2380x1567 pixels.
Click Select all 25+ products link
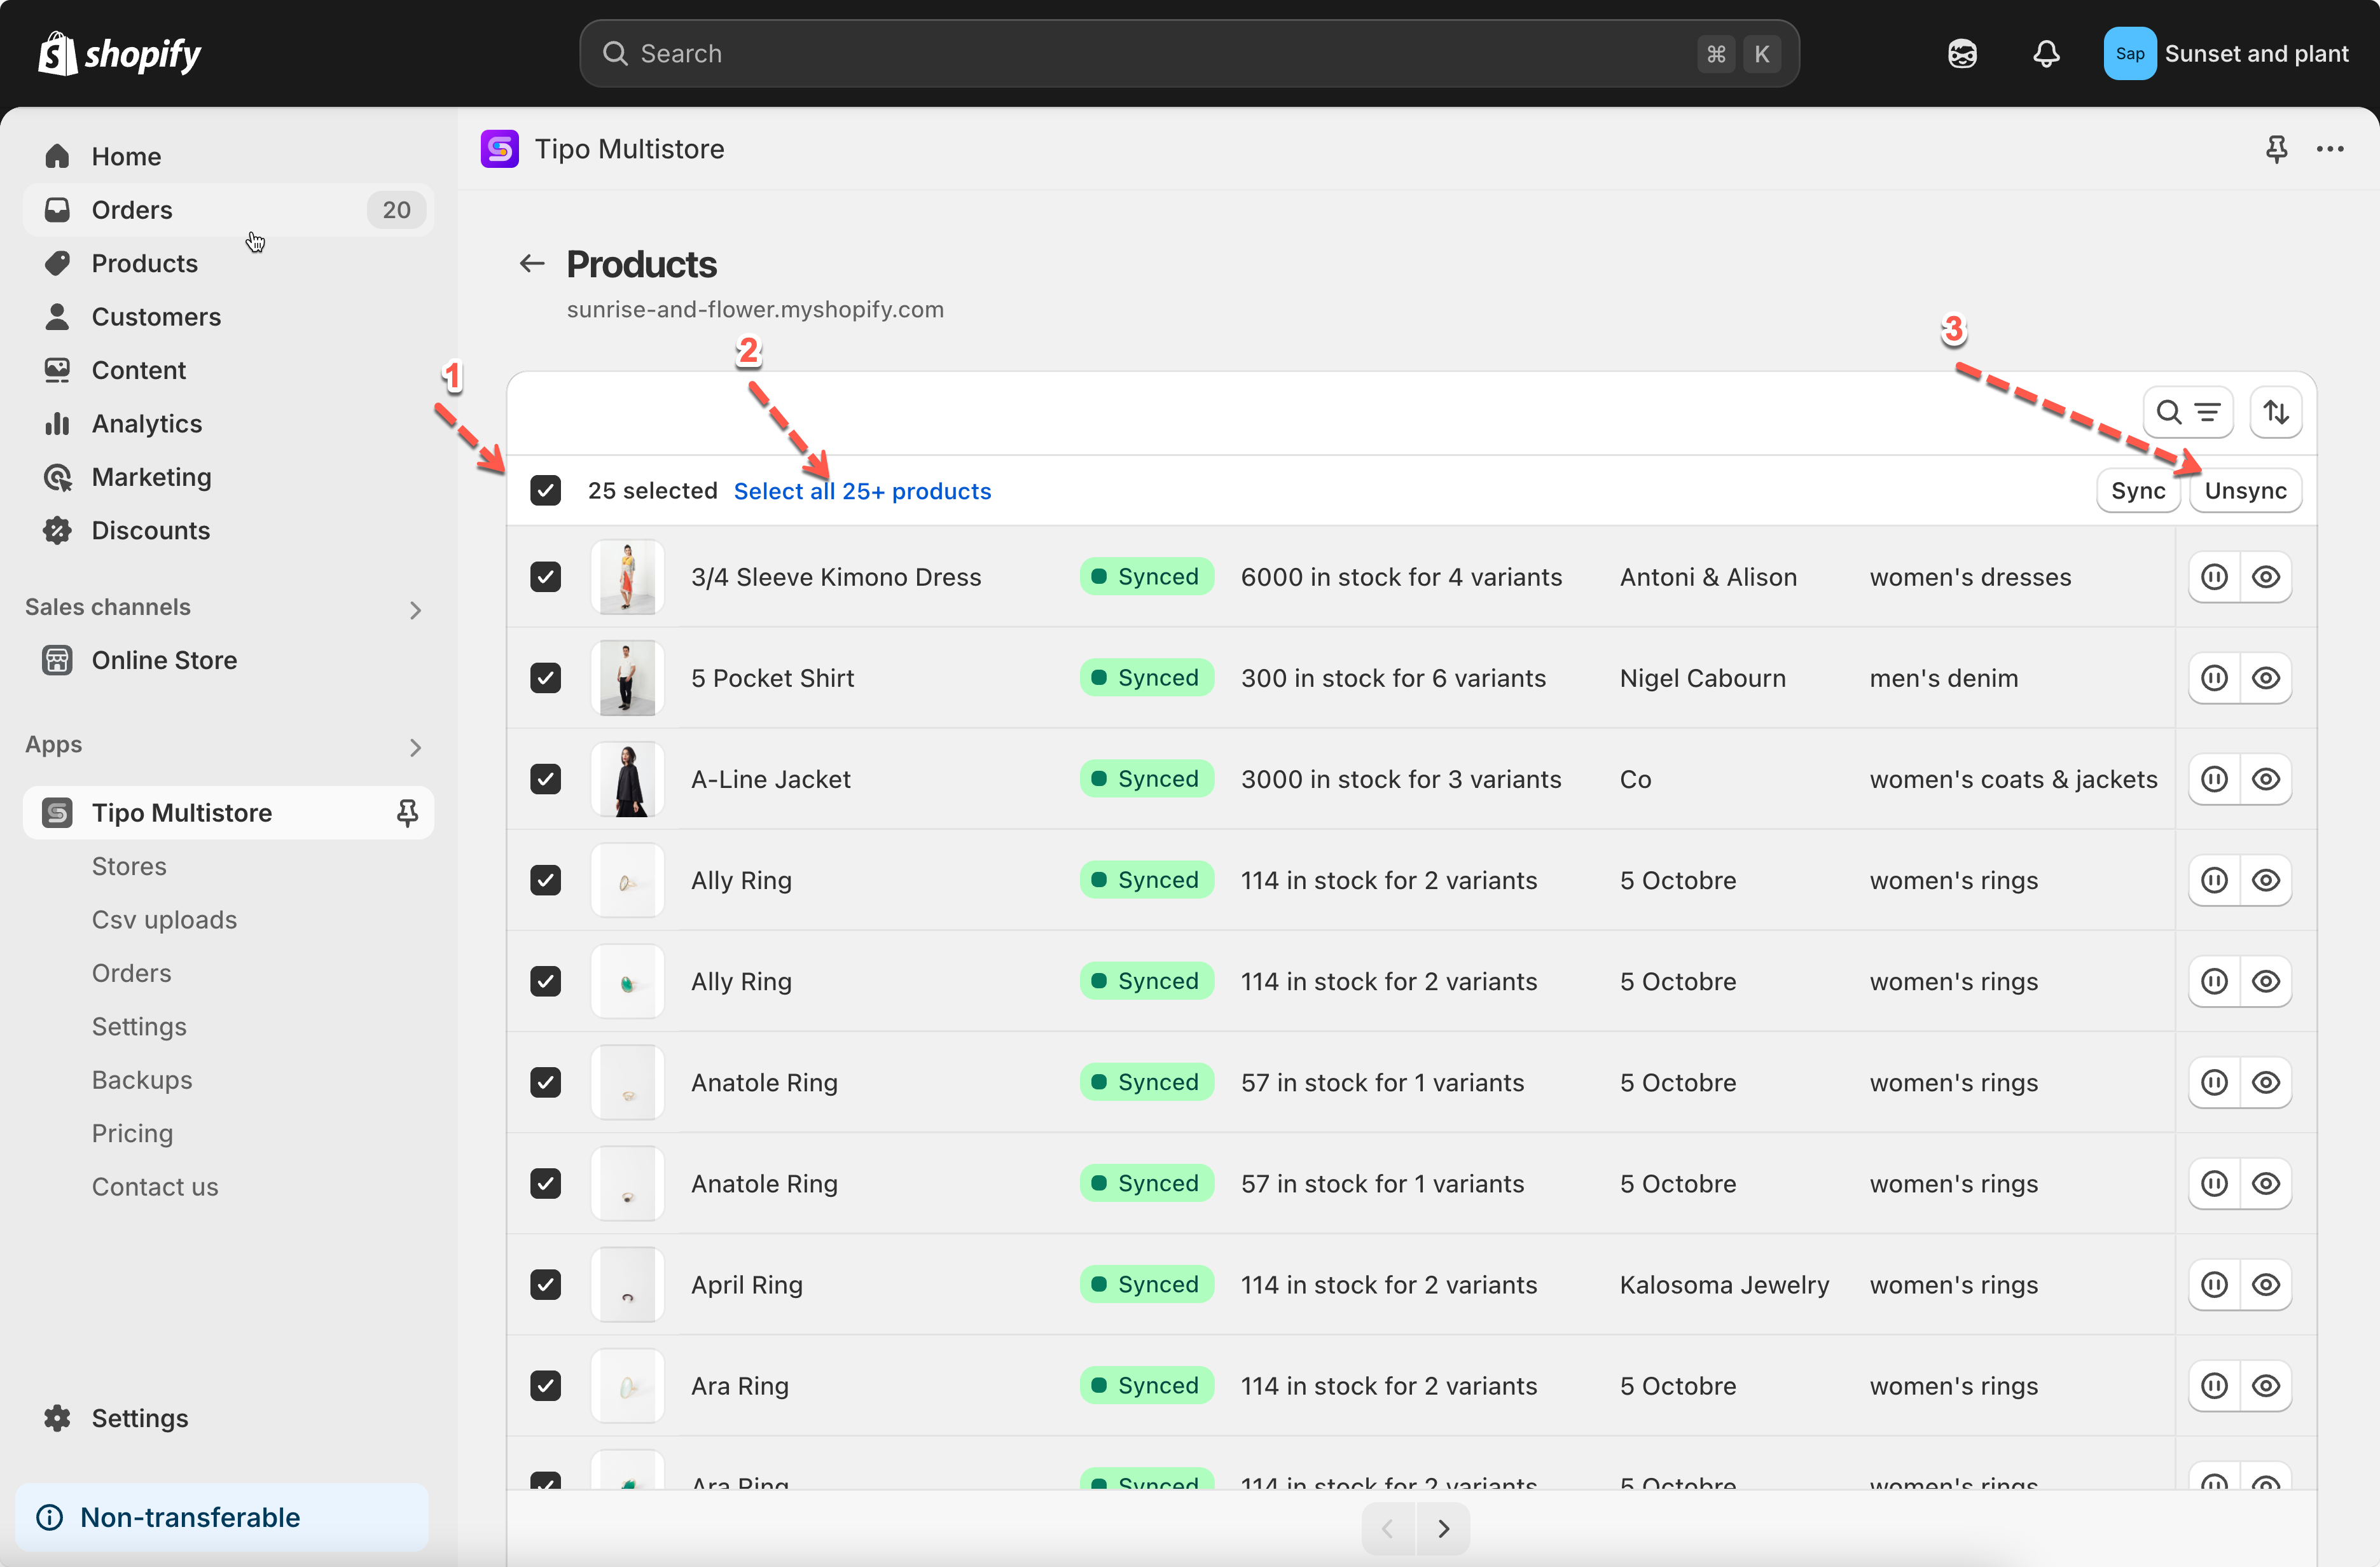click(x=862, y=491)
